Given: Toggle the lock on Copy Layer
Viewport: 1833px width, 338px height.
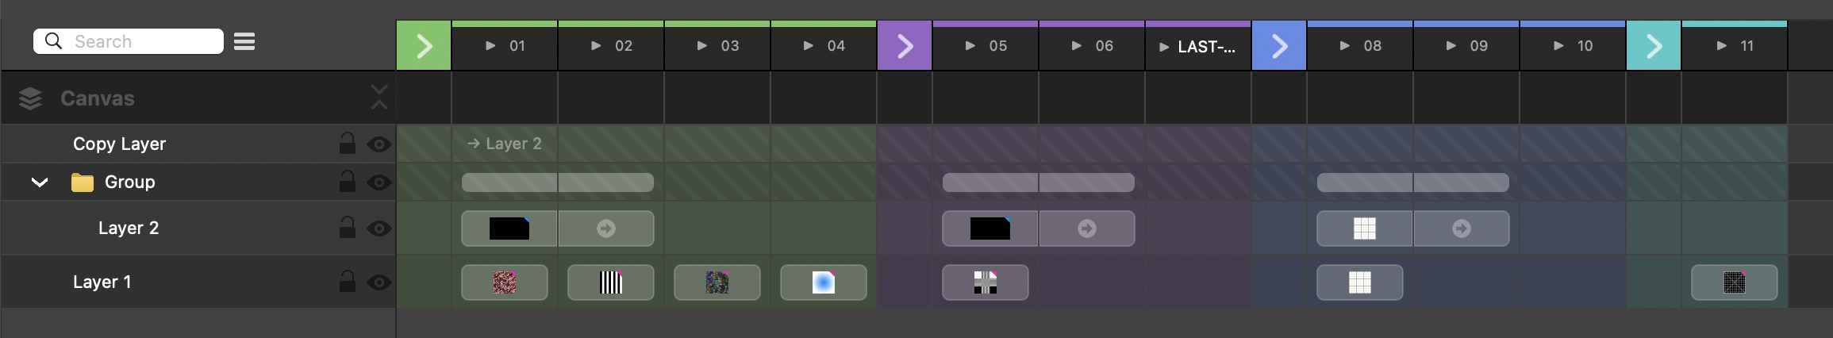Looking at the screenshot, I should (x=348, y=144).
